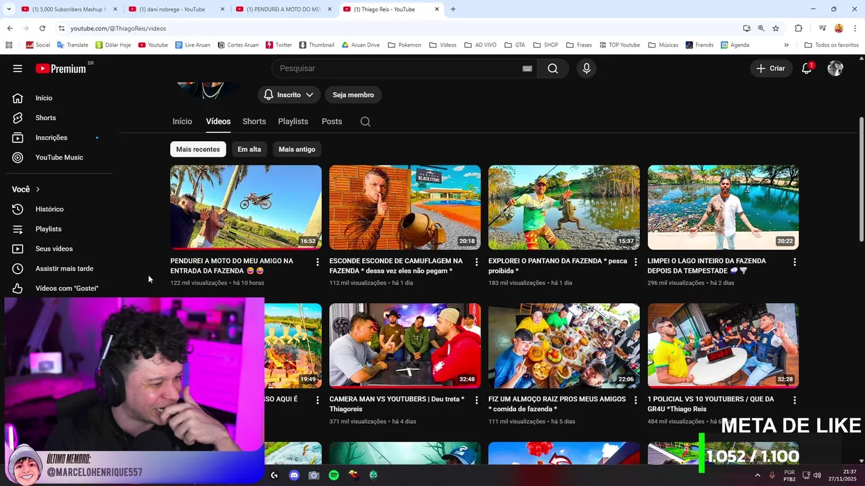Screen dimensions: 865x486
Task: Open Spotify from the taskbar
Action: (x=334, y=475)
